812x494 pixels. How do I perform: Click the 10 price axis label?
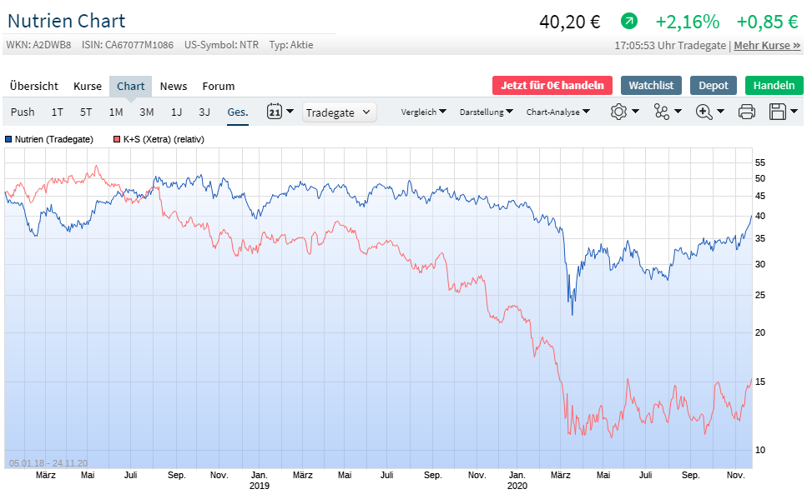pyautogui.click(x=759, y=450)
